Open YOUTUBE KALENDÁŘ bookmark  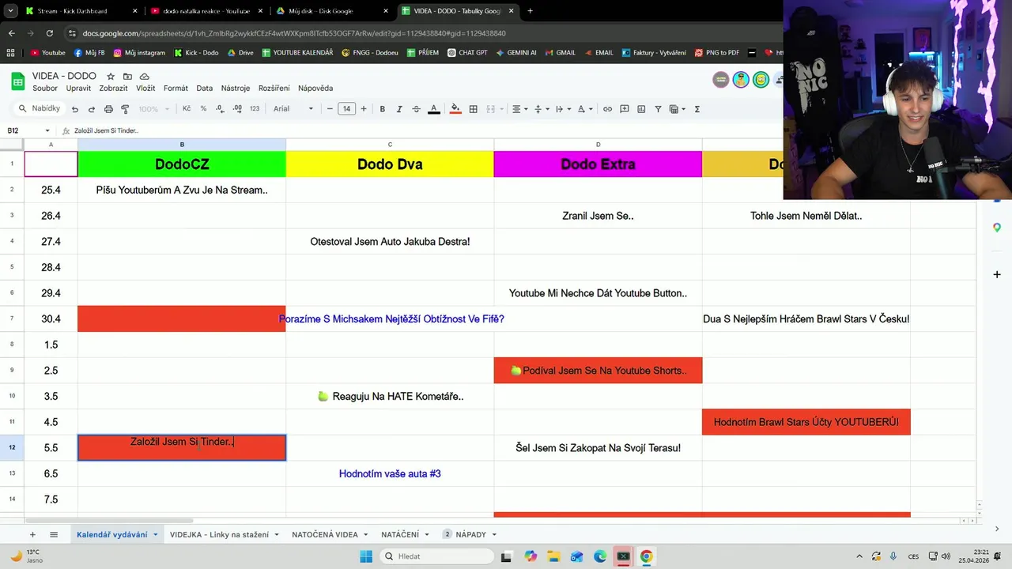pyautogui.click(x=297, y=53)
